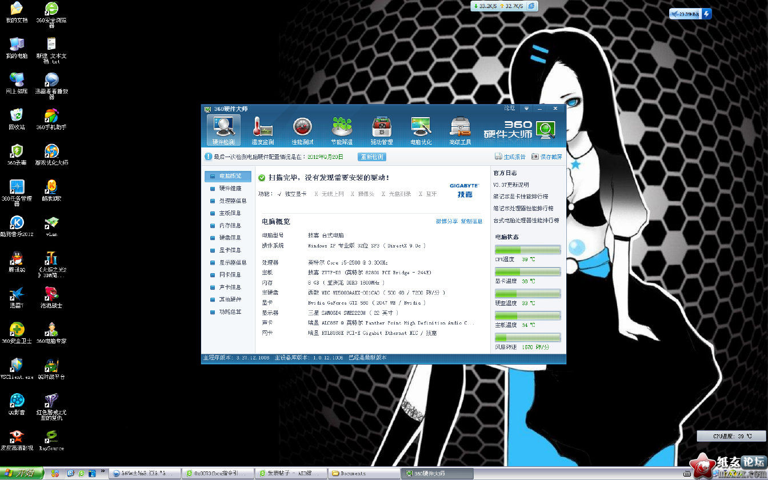Viewport: 768px width, 480px height.
Task: Open the title bar dropdown menu arrow
Action: coord(526,109)
